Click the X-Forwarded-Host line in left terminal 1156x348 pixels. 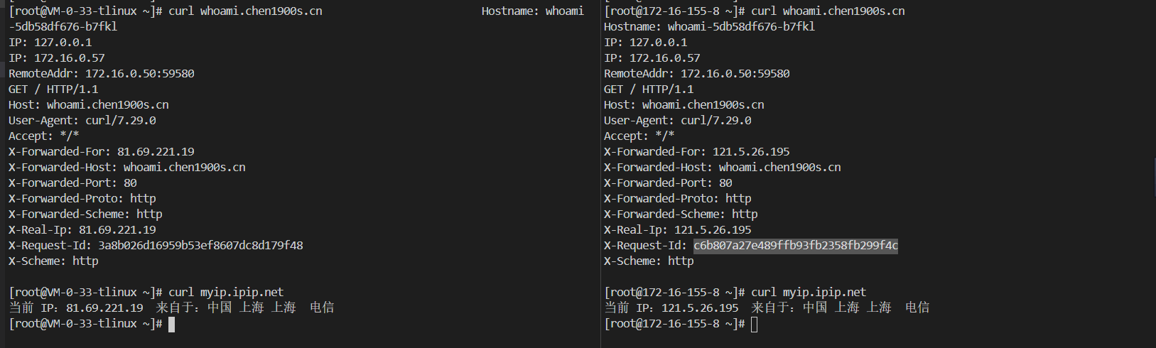click(x=126, y=168)
